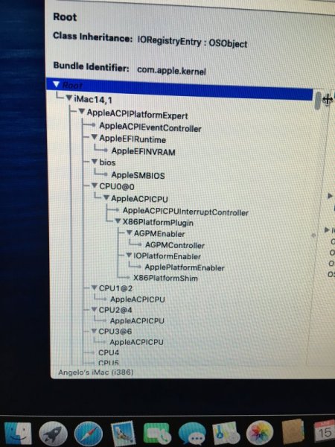Collapse CPU0@0 disclosure triangle
This screenshot has width=335, height=447.
pyautogui.click(x=95, y=186)
